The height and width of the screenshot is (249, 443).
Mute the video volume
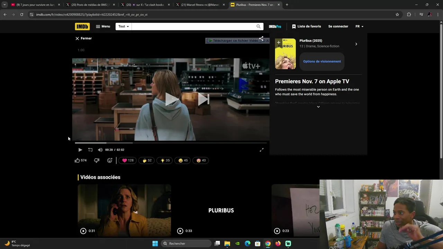[x=100, y=150]
